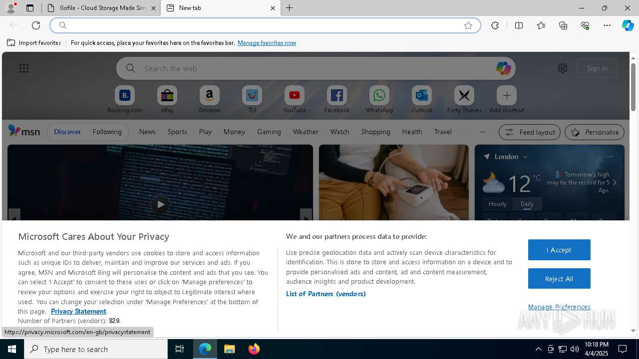639x359 pixels.
Task: Open a new tab with plus button
Action: tap(290, 8)
